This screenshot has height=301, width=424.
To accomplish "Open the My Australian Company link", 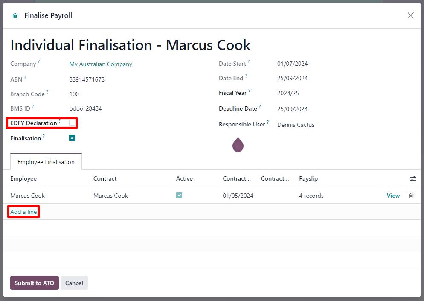I will tap(101, 64).
